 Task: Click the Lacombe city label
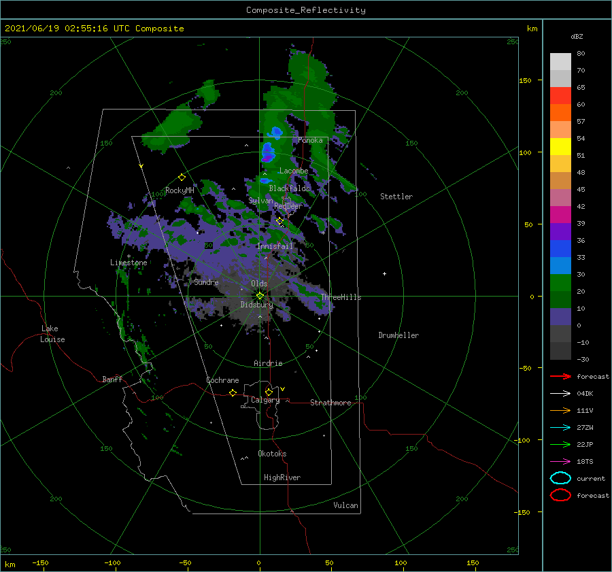pos(294,171)
